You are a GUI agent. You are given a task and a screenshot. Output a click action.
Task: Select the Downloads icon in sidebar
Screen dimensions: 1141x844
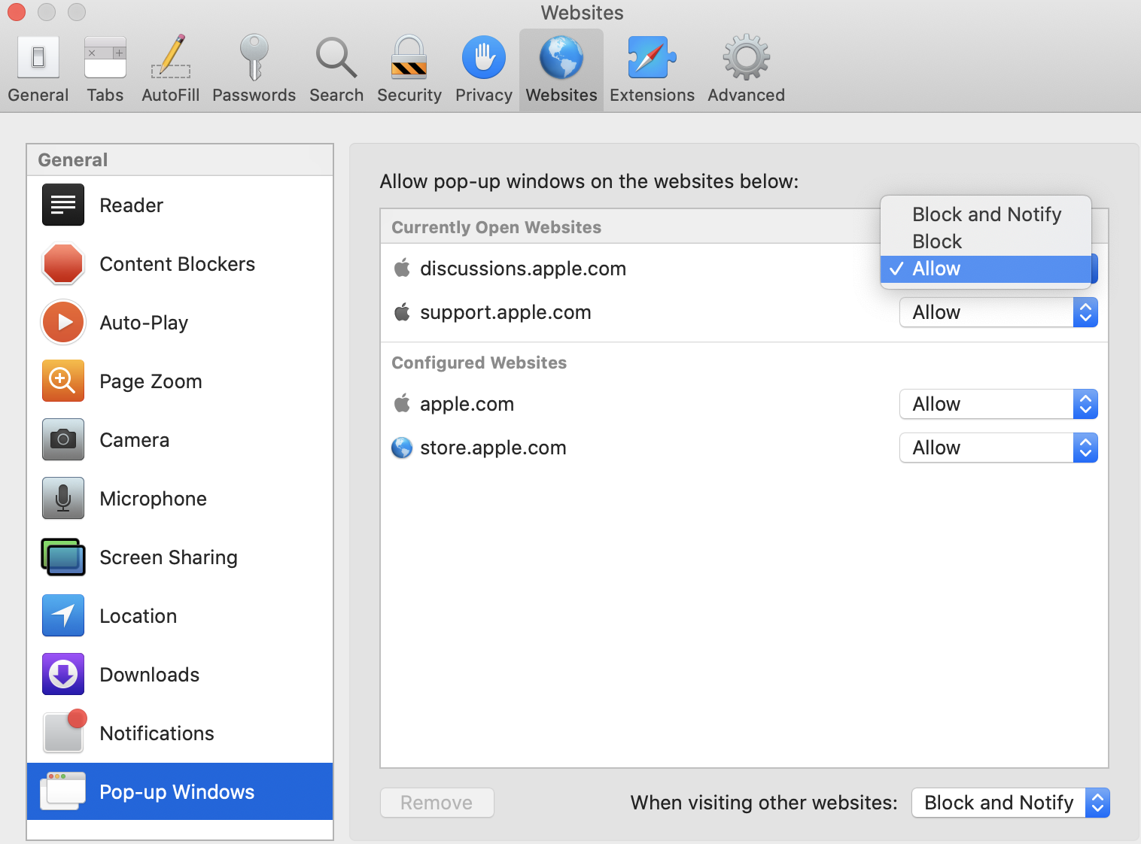pyautogui.click(x=63, y=674)
